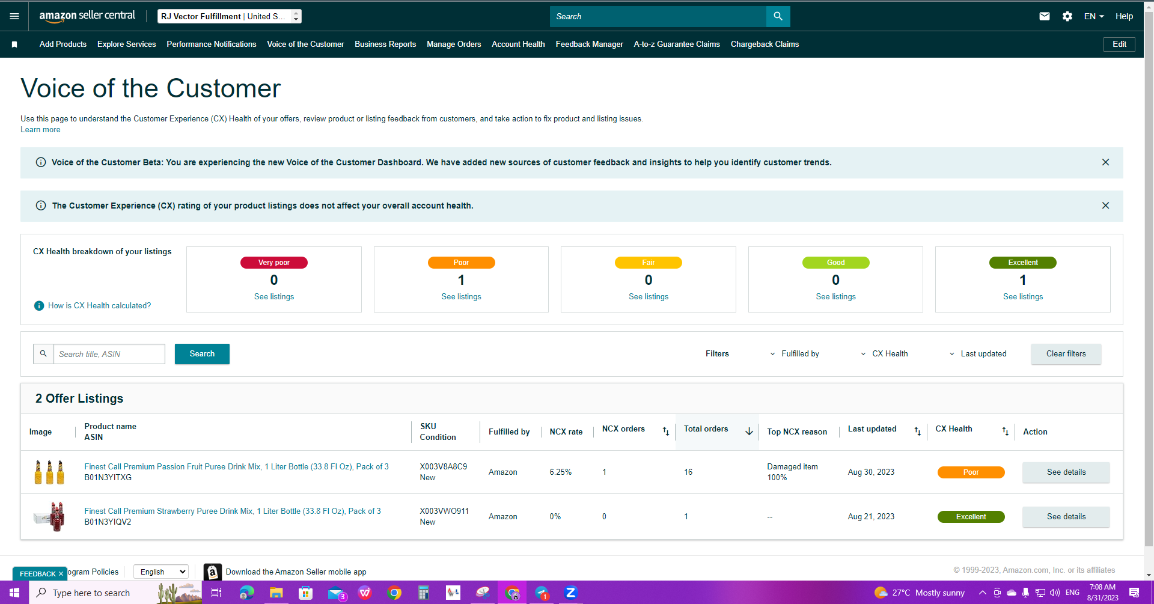See details for the Strawberry Puree listing
This screenshot has width=1154, height=604.
click(1066, 517)
